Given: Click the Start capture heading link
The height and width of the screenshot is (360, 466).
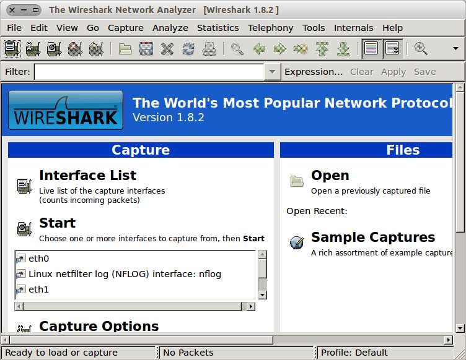Looking at the screenshot, I should (58, 223).
